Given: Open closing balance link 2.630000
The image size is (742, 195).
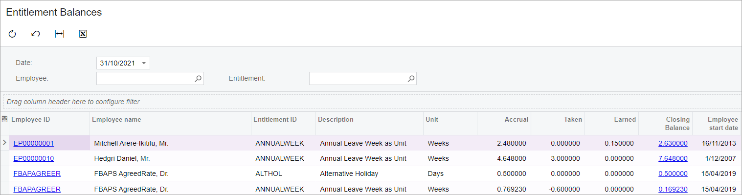Looking at the screenshot, I should 673,143.
